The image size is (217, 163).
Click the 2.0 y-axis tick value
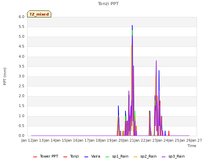21,96
